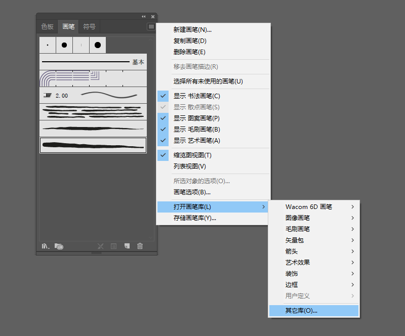Expand the 毛刷画笔 library submenu
The width and height of the screenshot is (405, 336).
tap(314, 229)
